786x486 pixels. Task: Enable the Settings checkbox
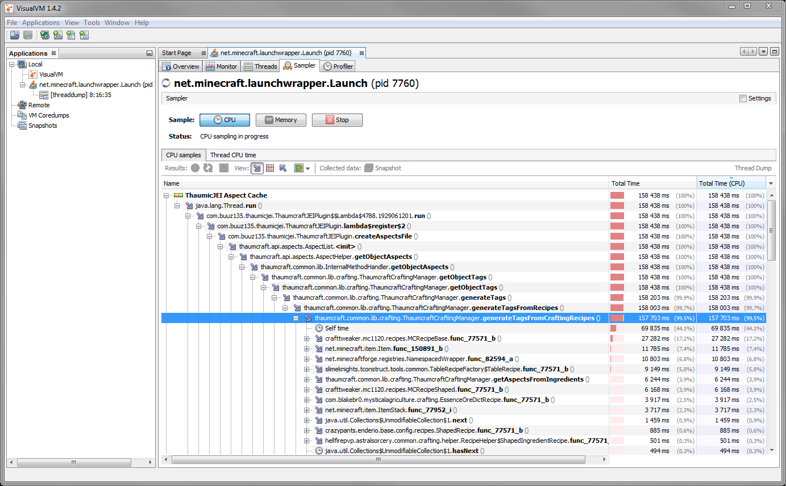[x=743, y=98]
